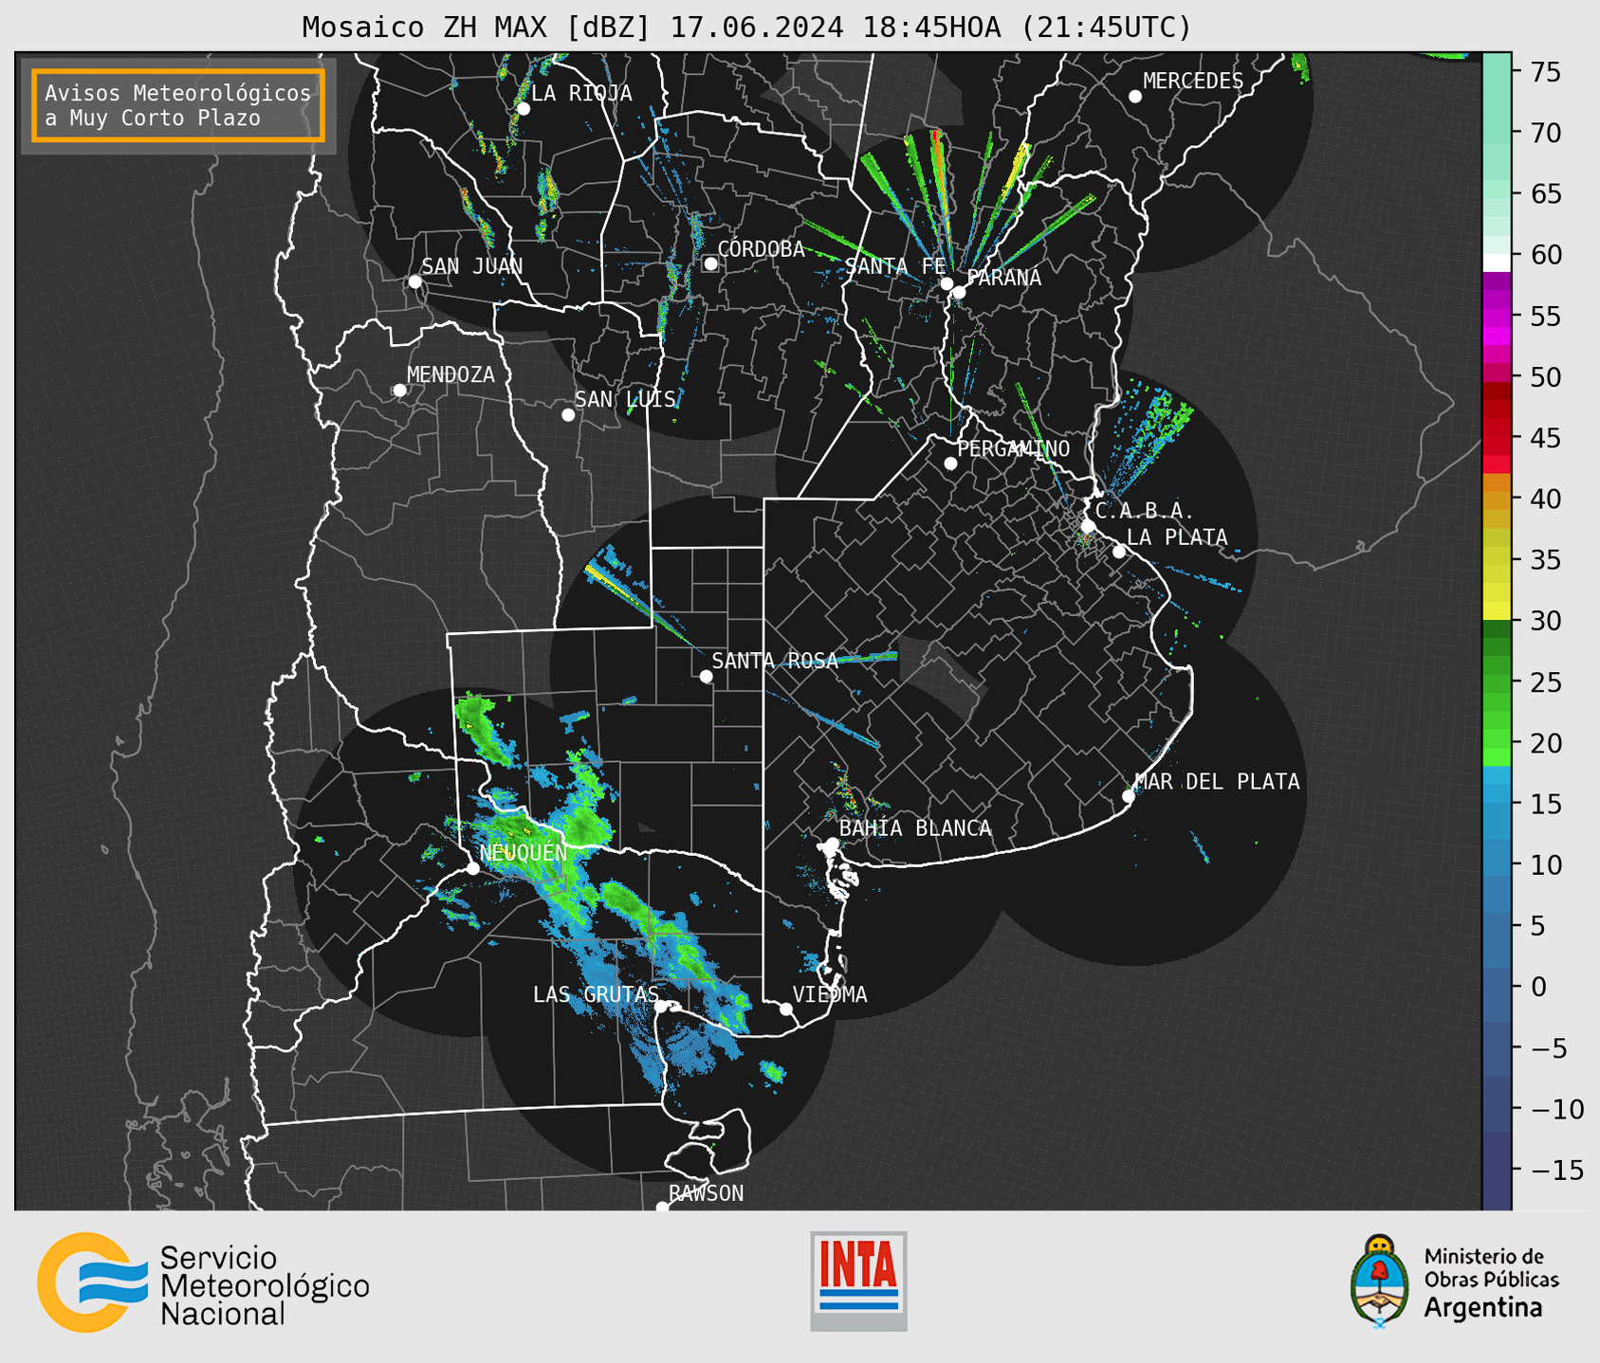Click the magenta 55 dBZ colorbar segment
The width and height of the screenshot is (1600, 1363).
[1497, 317]
